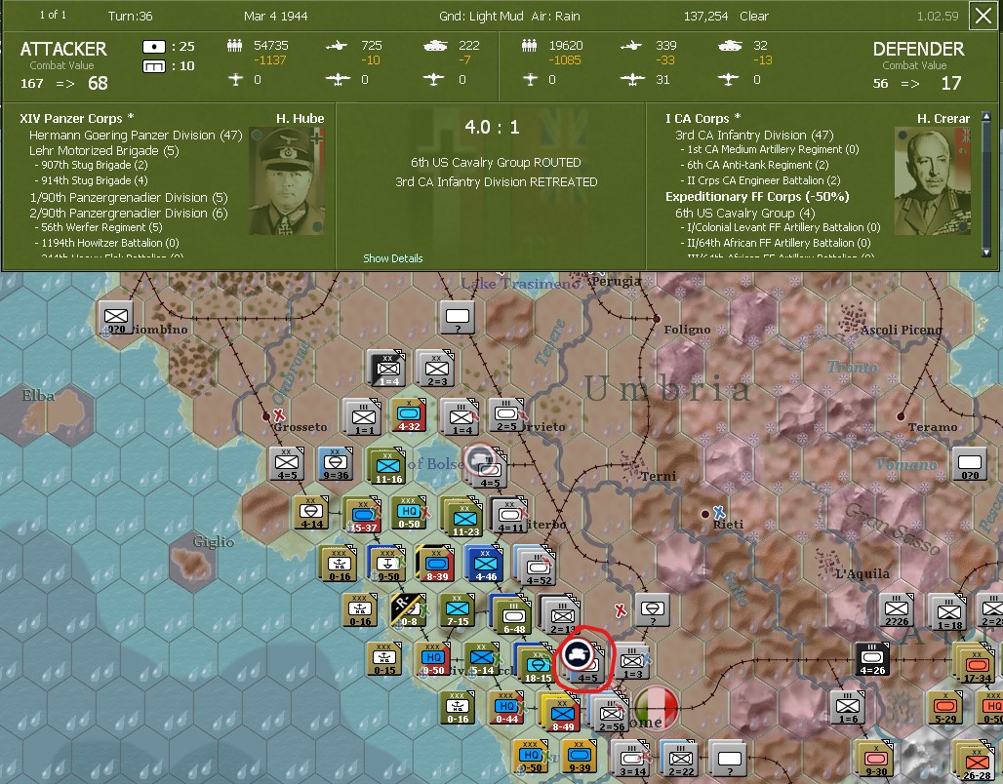Image resolution: width=1003 pixels, height=784 pixels.
Task: Click the battle marker beside Lake Bolsena
Action: pyautogui.click(x=478, y=458)
